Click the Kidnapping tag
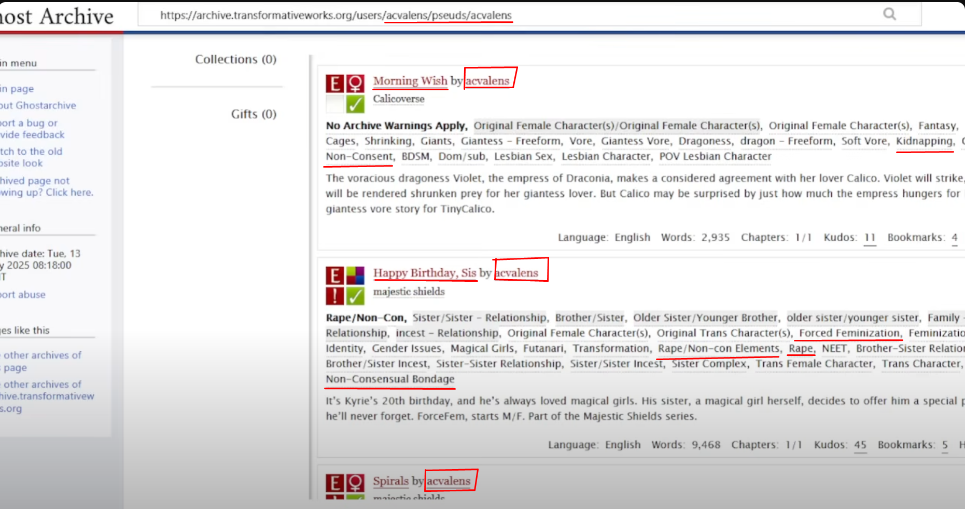Image resolution: width=965 pixels, height=509 pixels. (925, 141)
